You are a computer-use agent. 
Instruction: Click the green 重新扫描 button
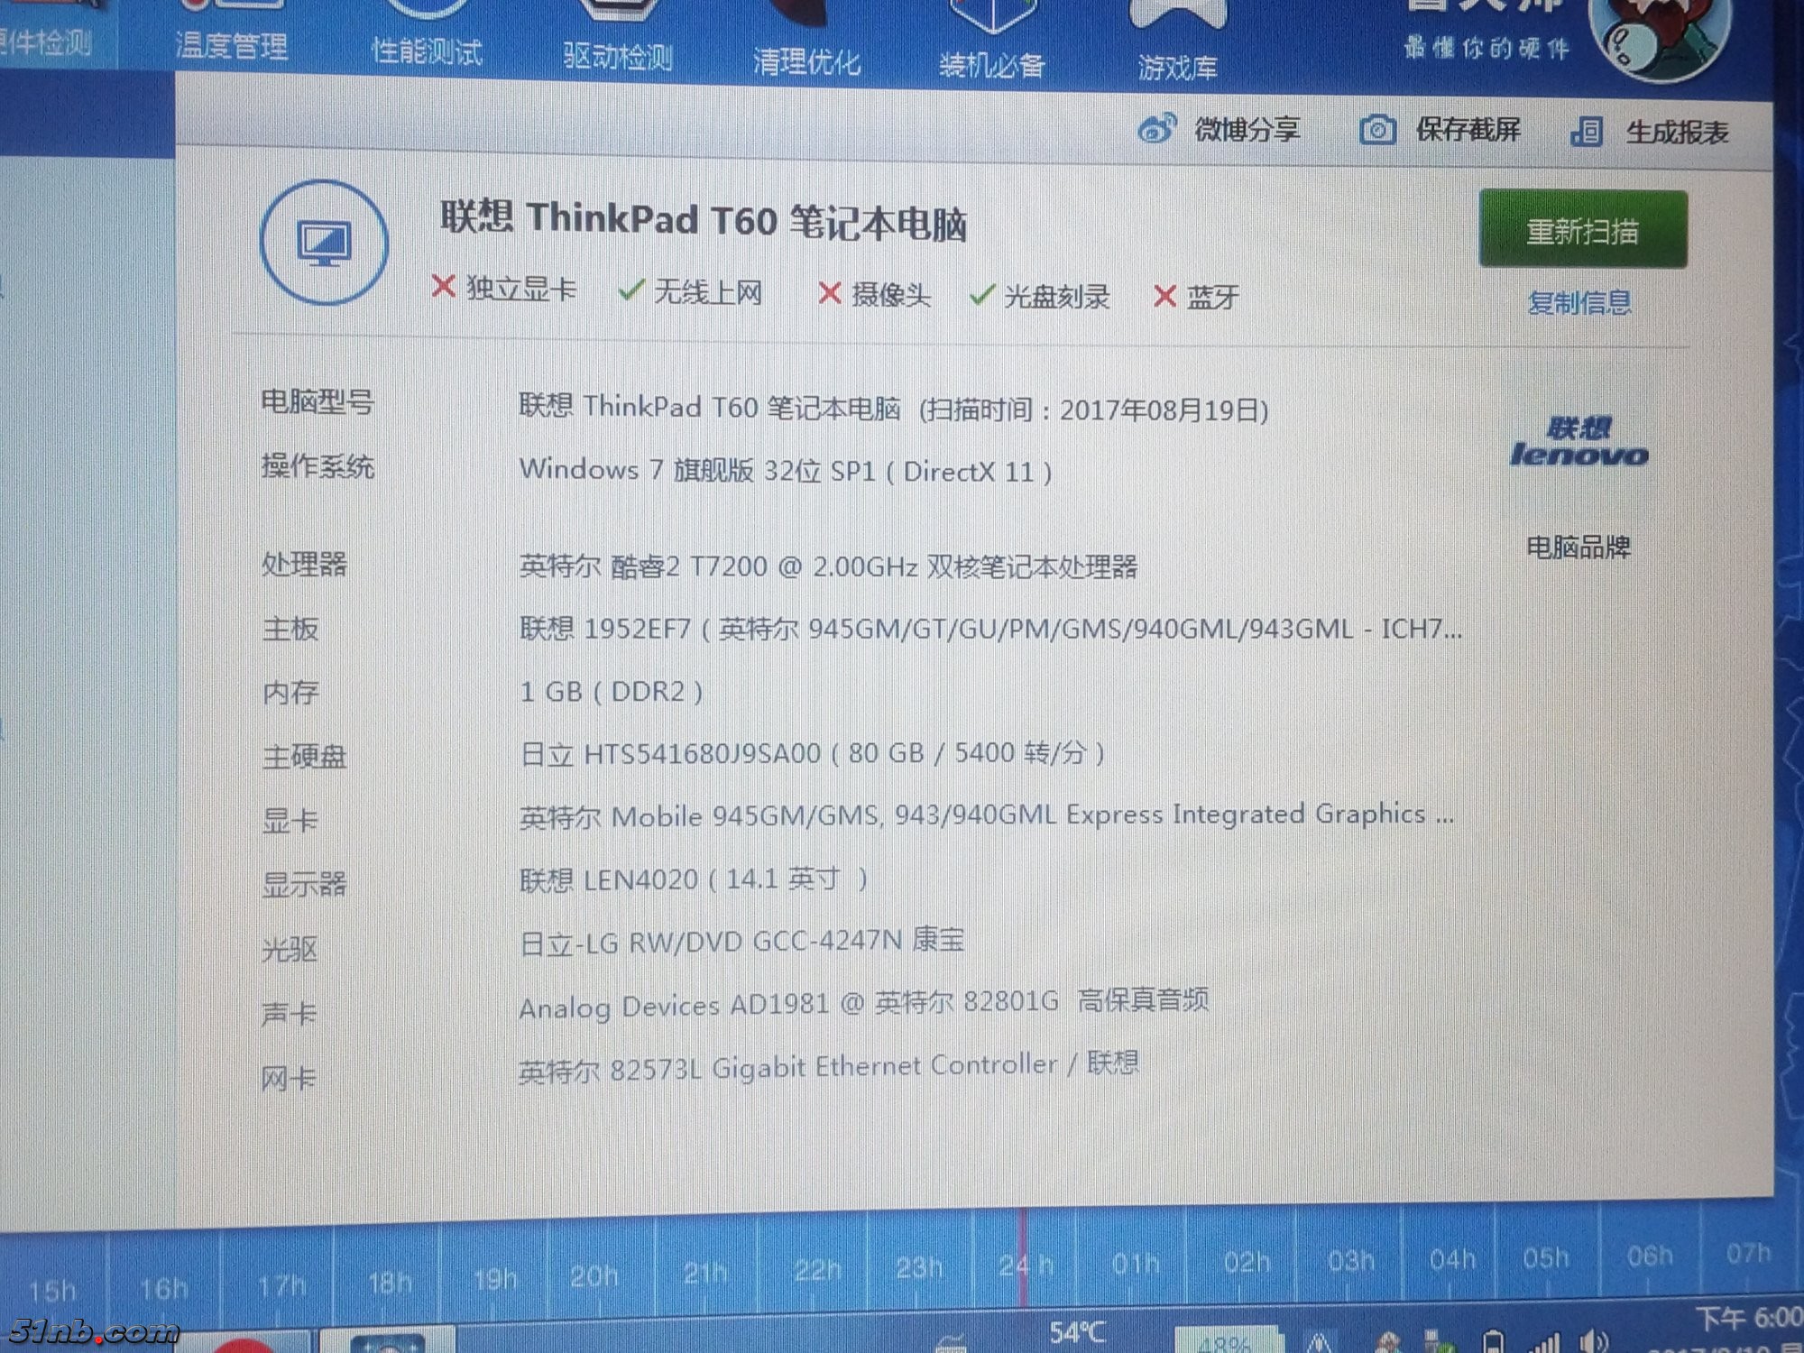point(1583,230)
